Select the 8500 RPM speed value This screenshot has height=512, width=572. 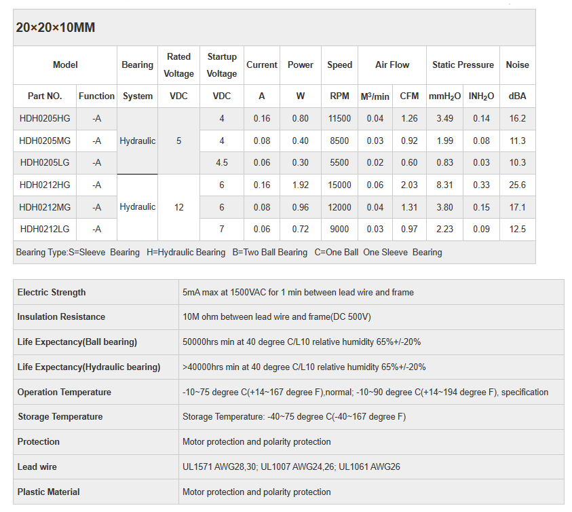click(340, 141)
